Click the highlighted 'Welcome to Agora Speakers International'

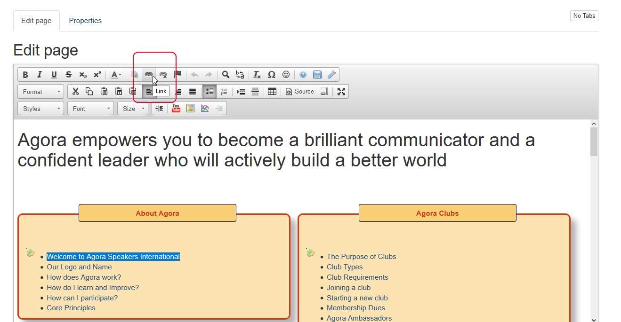(113, 257)
